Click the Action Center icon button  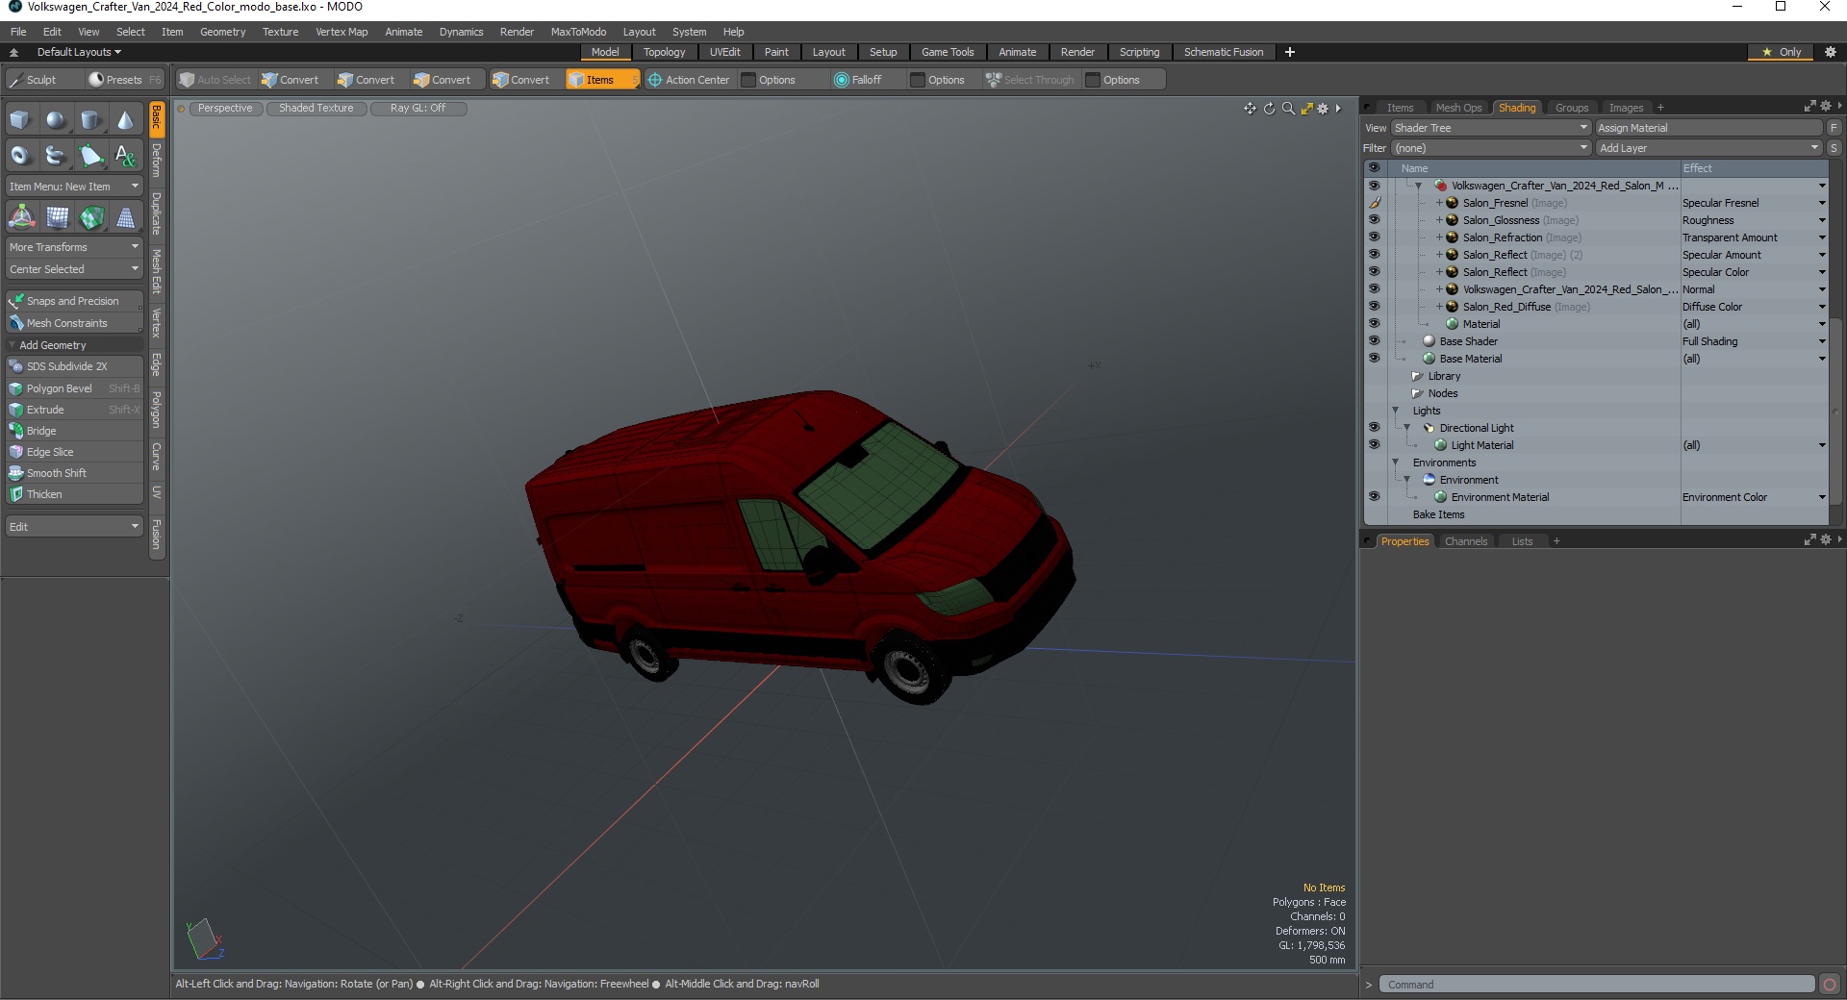tap(689, 80)
